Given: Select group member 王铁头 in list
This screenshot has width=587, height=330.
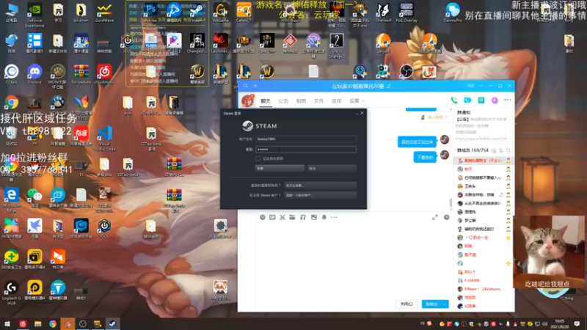Looking at the screenshot, I should pyautogui.click(x=482, y=186).
